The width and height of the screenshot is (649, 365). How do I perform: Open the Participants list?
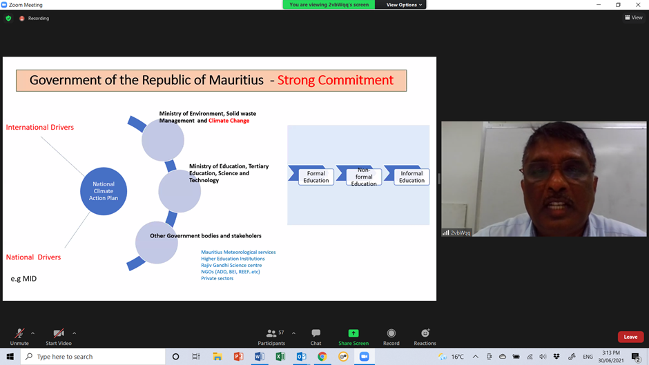[x=271, y=336]
